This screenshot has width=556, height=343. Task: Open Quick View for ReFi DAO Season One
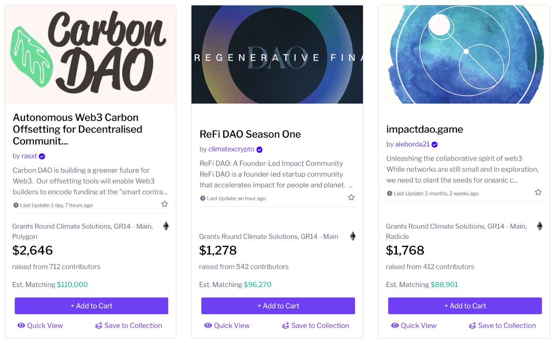point(227,326)
